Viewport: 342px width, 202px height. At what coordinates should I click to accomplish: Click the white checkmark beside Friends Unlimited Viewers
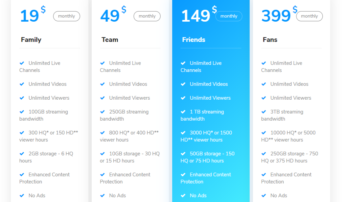pos(183,98)
